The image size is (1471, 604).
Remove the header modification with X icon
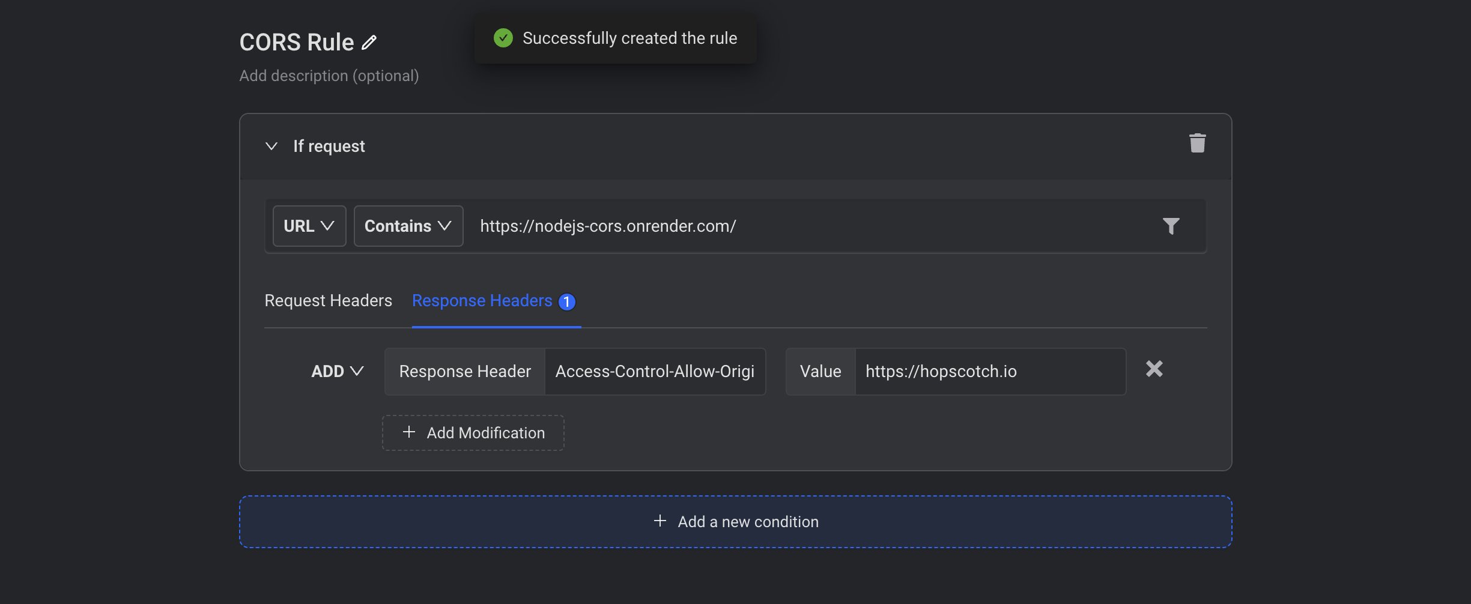[x=1154, y=369]
